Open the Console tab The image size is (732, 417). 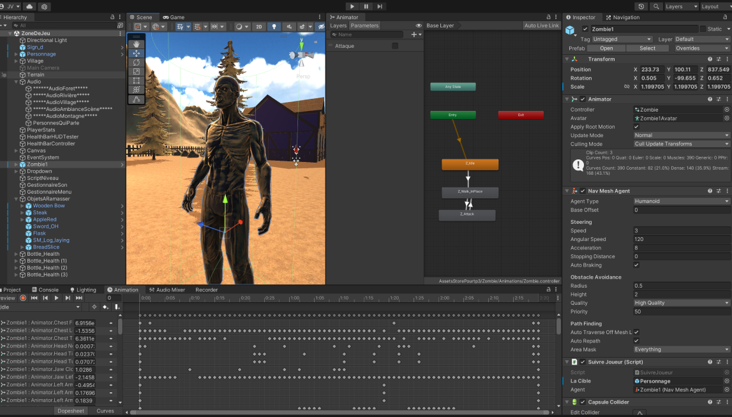[45, 289]
